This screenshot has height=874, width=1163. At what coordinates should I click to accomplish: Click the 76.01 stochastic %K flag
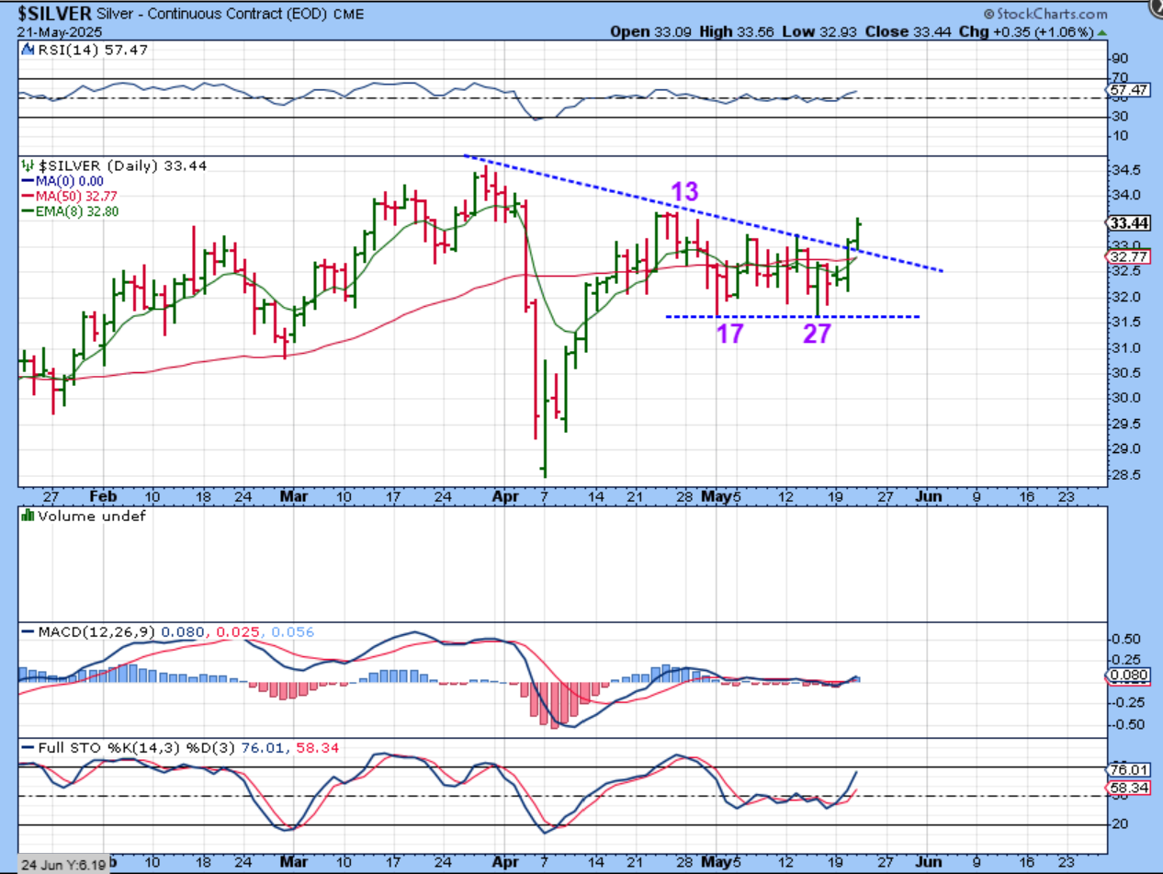(x=1129, y=770)
